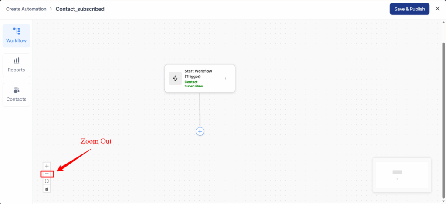Go back via Create Automation breadcrumb

pyautogui.click(x=26, y=9)
